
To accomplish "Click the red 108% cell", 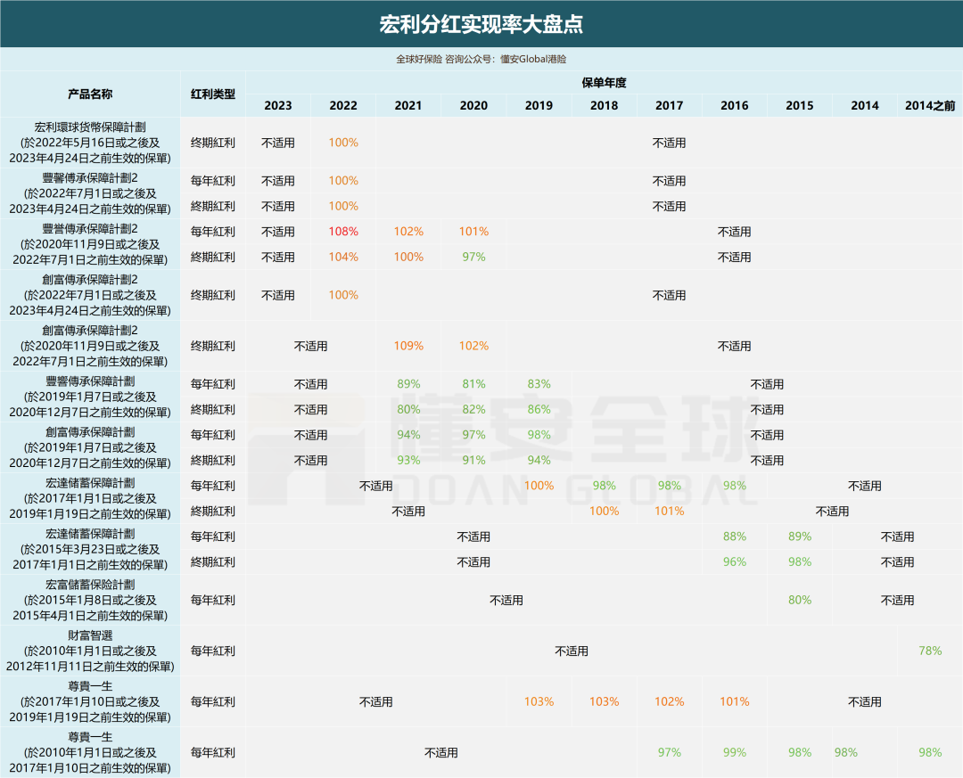I will [x=343, y=232].
